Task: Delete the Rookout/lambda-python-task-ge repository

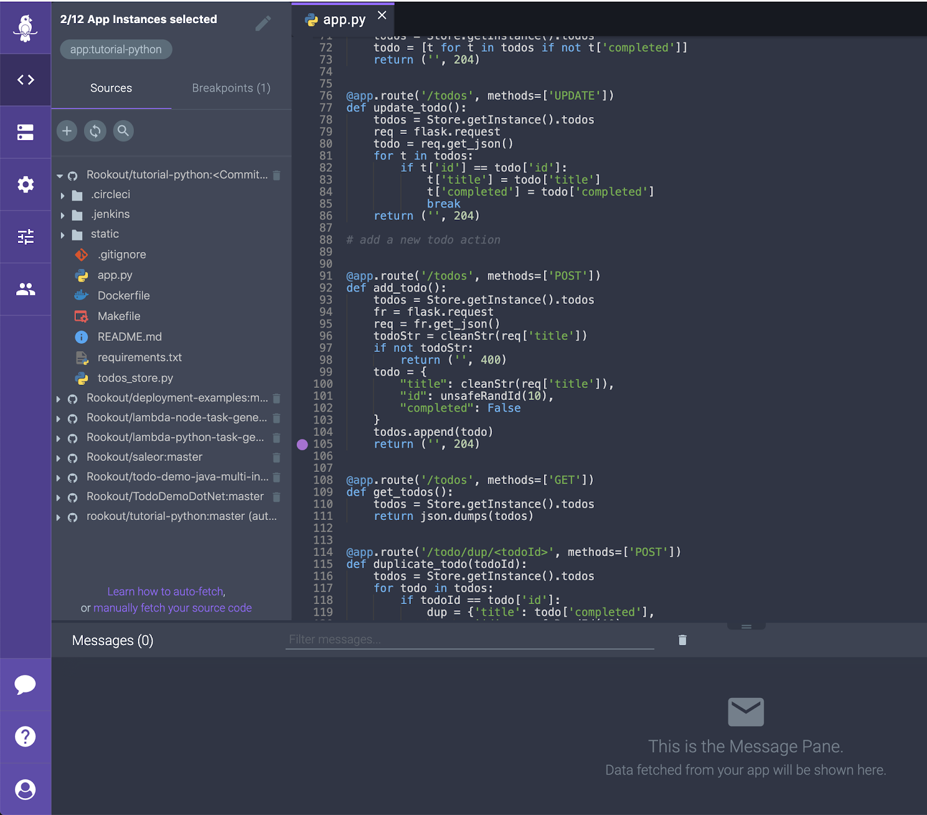Action: pyautogui.click(x=277, y=438)
